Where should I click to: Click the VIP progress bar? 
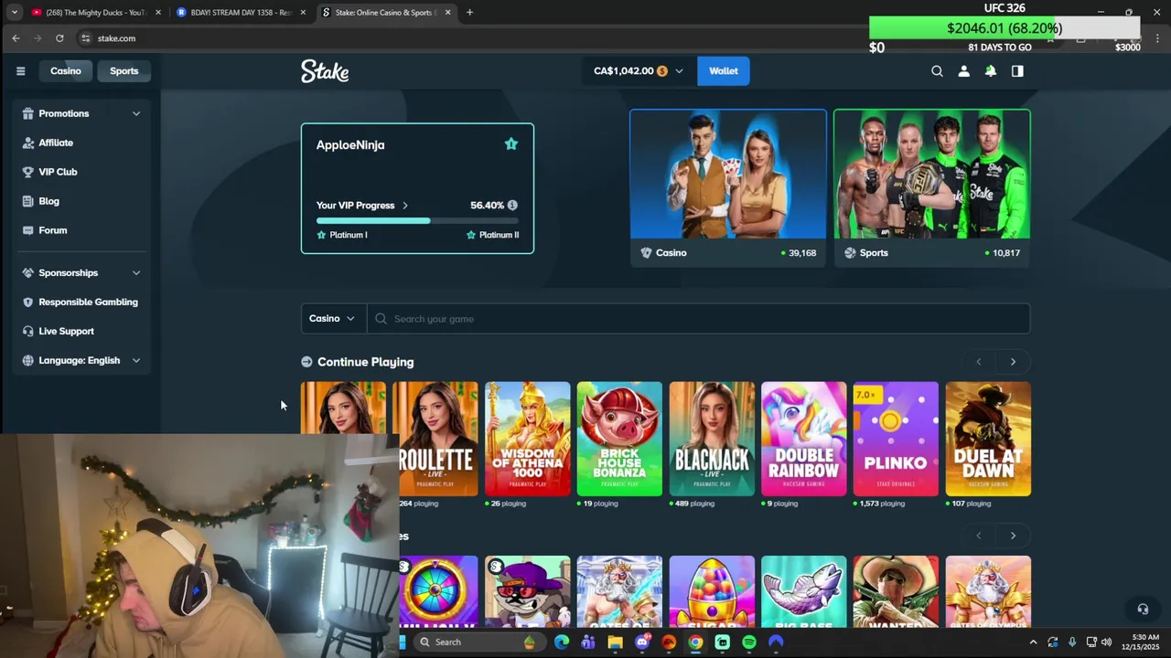tap(417, 220)
